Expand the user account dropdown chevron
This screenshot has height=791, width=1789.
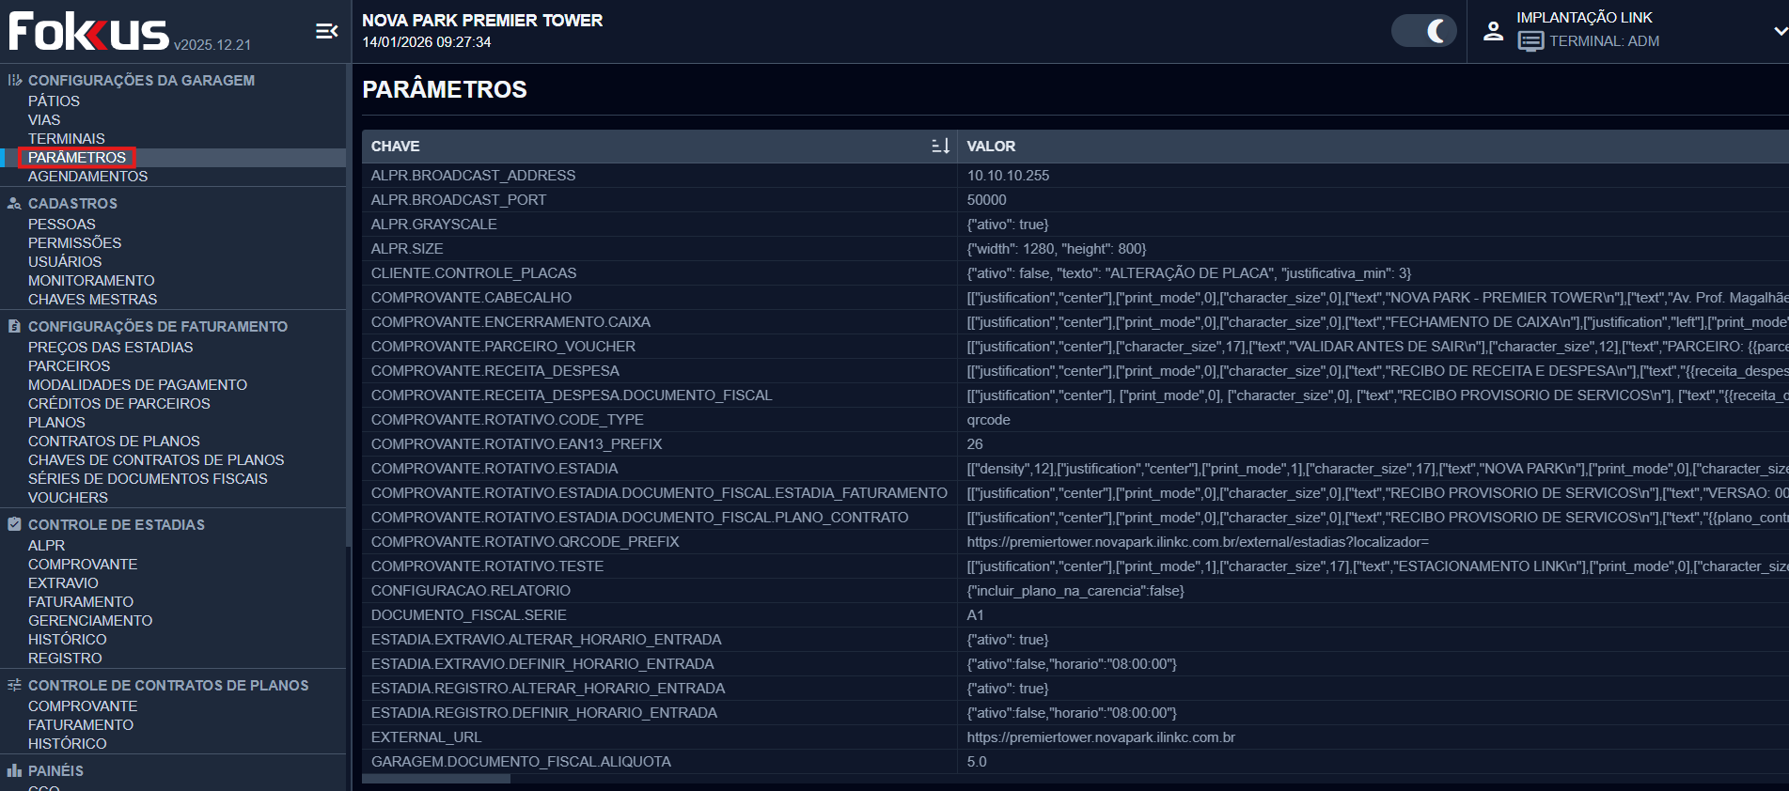pos(1780,31)
